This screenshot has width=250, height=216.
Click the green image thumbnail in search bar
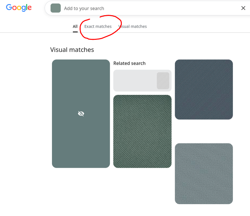[56, 8]
